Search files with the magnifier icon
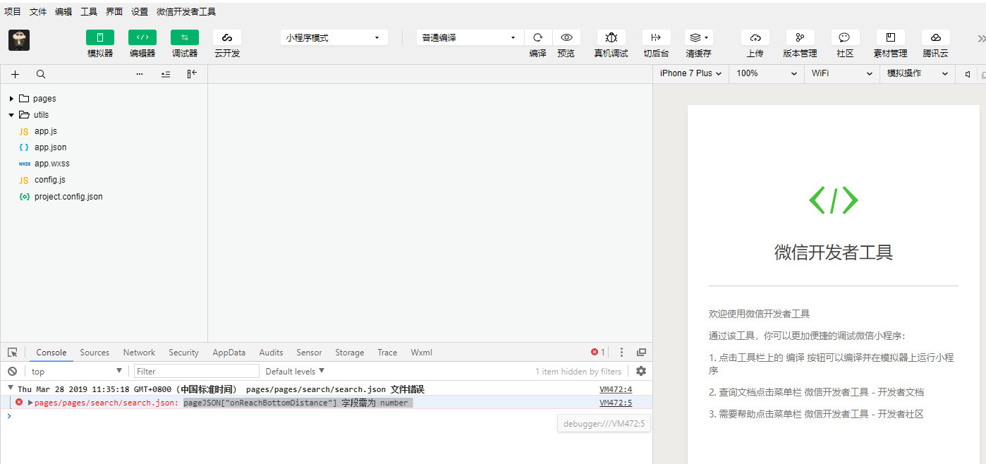This screenshot has height=464, width=986. [x=41, y=74]
